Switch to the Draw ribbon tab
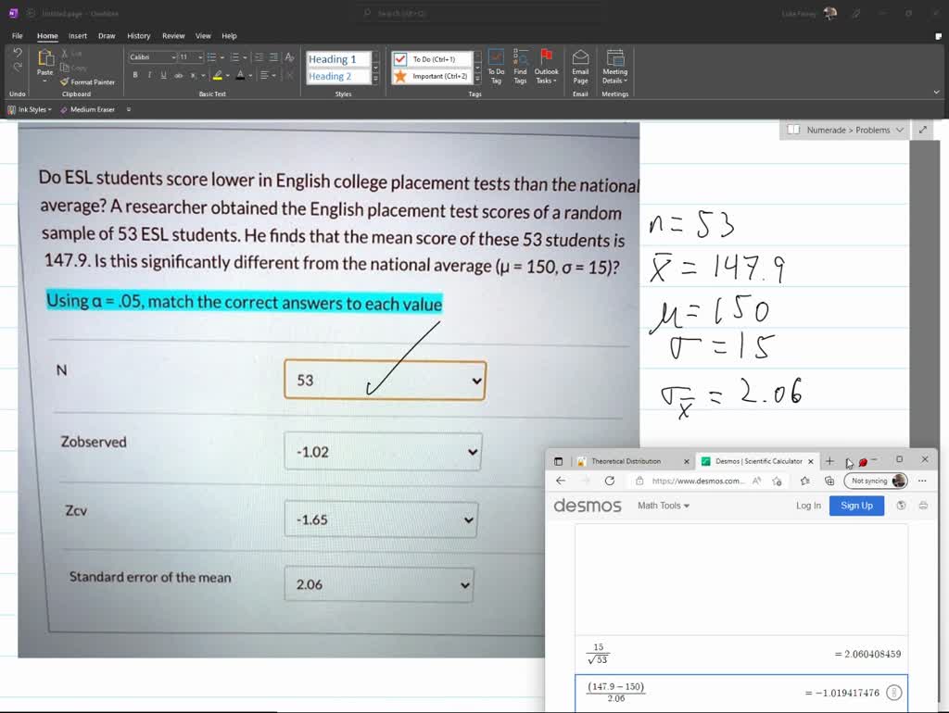 click(x=107, y=36)
